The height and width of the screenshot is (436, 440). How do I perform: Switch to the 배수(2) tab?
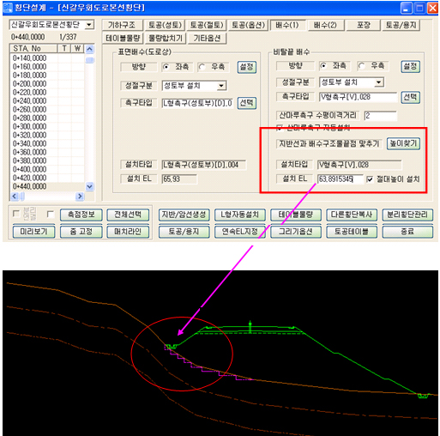coord(325,25)
